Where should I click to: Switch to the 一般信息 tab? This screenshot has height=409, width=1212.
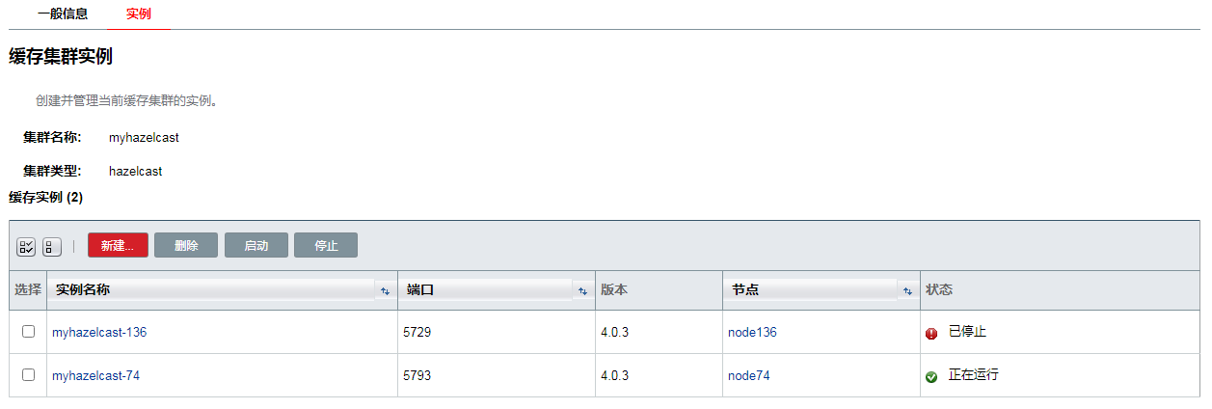coord(63,14)
